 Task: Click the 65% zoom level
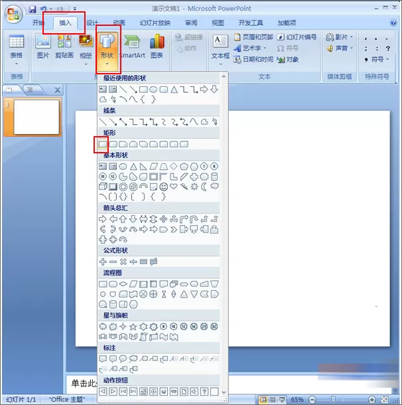click(x=297, y=400)
